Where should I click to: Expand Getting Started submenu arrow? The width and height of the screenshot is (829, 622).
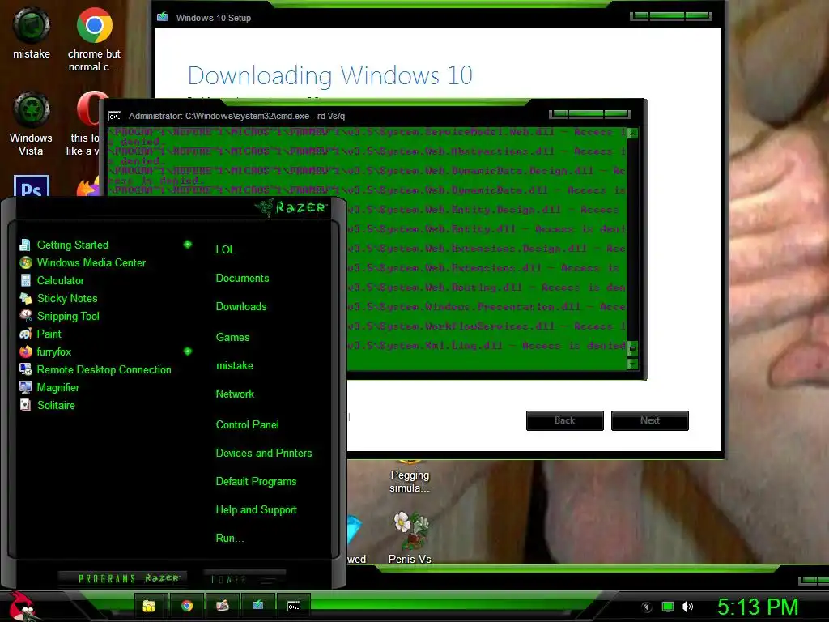(188, 245)
